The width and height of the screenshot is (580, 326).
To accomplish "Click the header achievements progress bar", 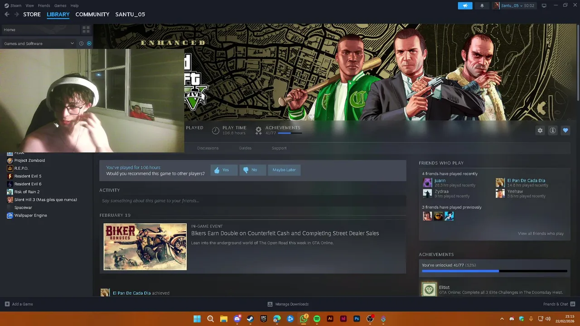I will click(290, 133).
